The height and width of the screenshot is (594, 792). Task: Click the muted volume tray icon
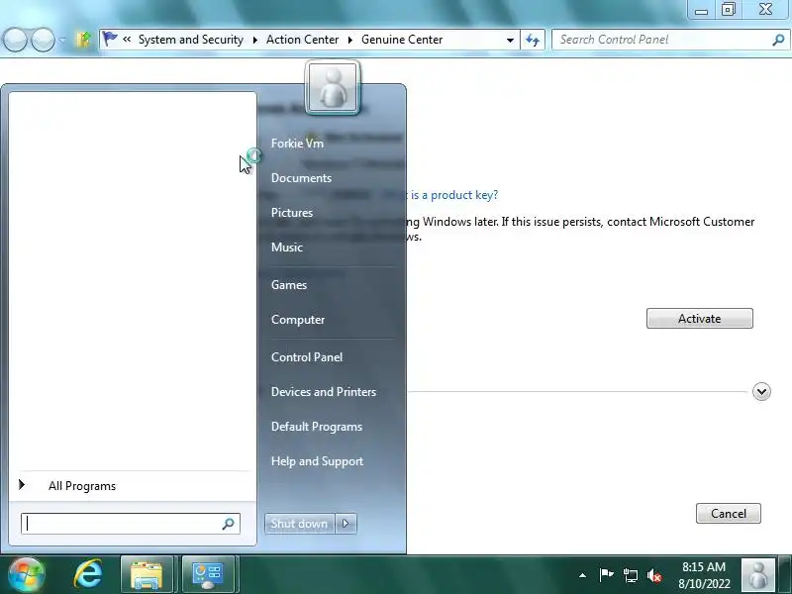coord(654,575)
